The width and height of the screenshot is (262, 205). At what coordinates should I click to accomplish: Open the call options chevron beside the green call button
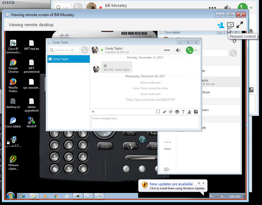point(196,50)
